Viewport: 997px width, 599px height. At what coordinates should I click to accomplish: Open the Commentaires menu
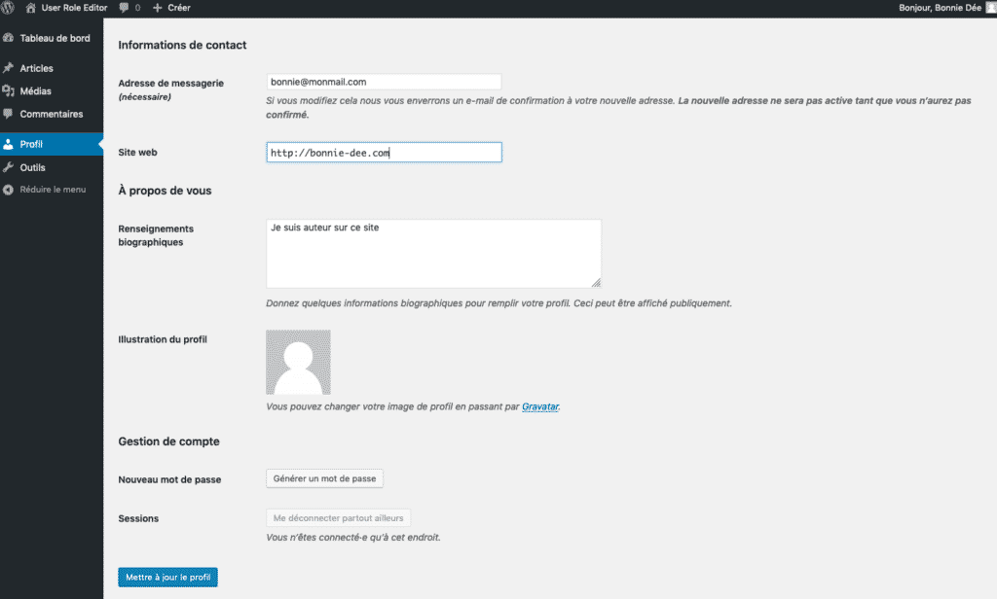coord(52,114)
